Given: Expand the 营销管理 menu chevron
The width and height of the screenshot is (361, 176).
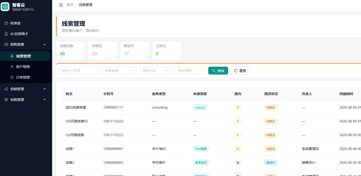Looking at the screenshot, I should click(45, 89).
